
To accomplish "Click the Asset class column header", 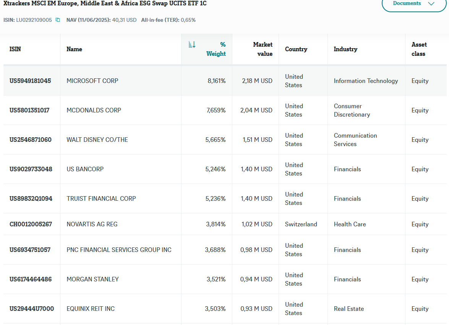I will (419, 49).
